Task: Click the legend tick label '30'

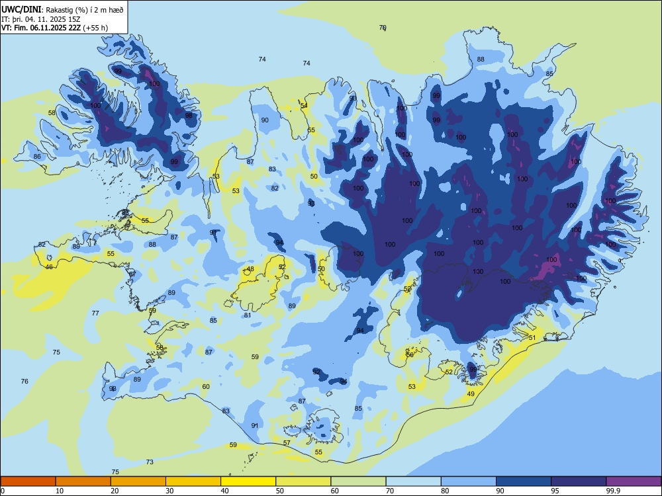Action: tap(169, 491)
